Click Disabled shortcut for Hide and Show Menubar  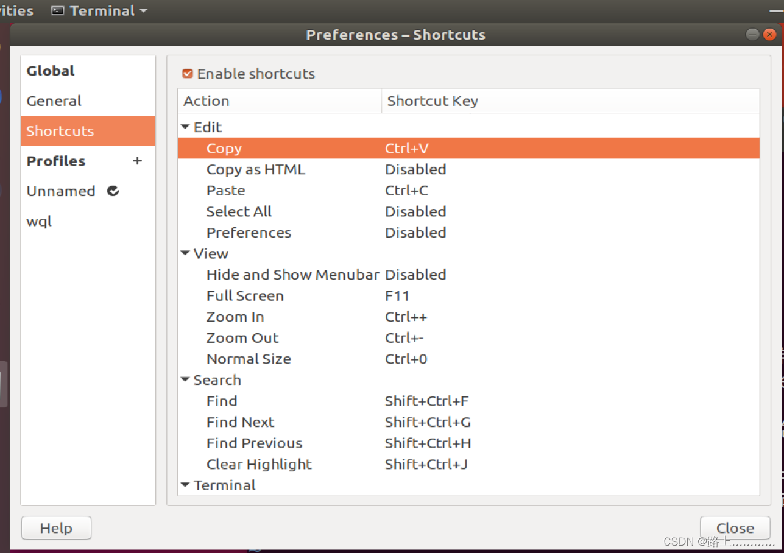[x=415, y=275]
